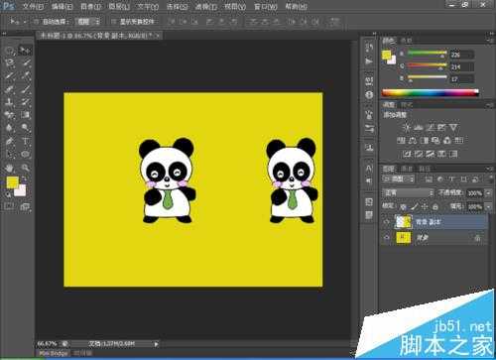Click the foreground color swatch in toolbox
This screenshot has height=360, width=496.
pos(13,182)
